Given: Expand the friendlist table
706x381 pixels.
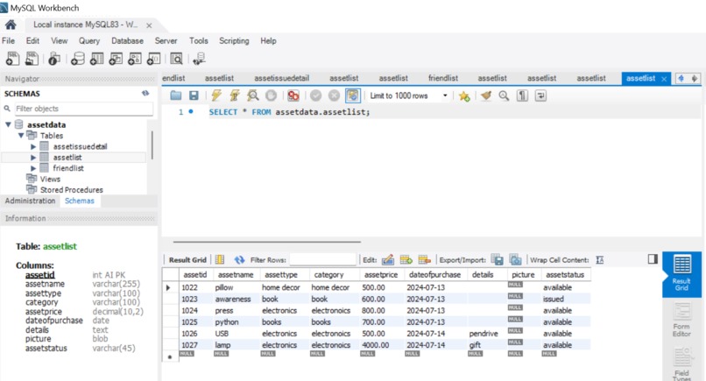Looking at the screenshot, I should 33,168.
